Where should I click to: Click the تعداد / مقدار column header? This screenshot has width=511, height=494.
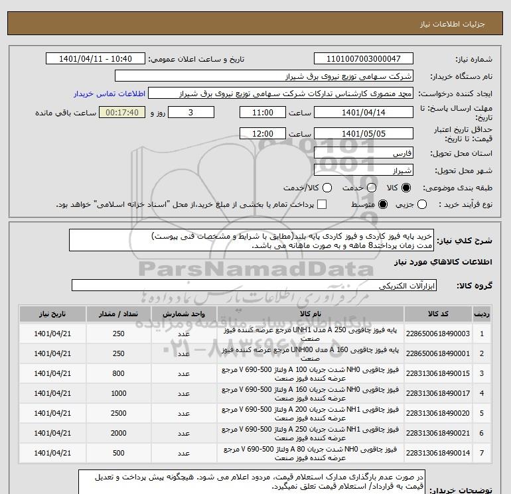tap(119, 314)
